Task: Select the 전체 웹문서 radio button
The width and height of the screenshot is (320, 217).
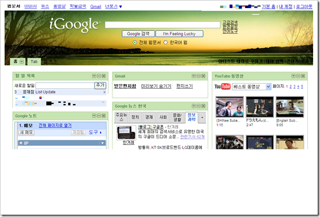Action: pyautogui.click(x=135, y=42)
